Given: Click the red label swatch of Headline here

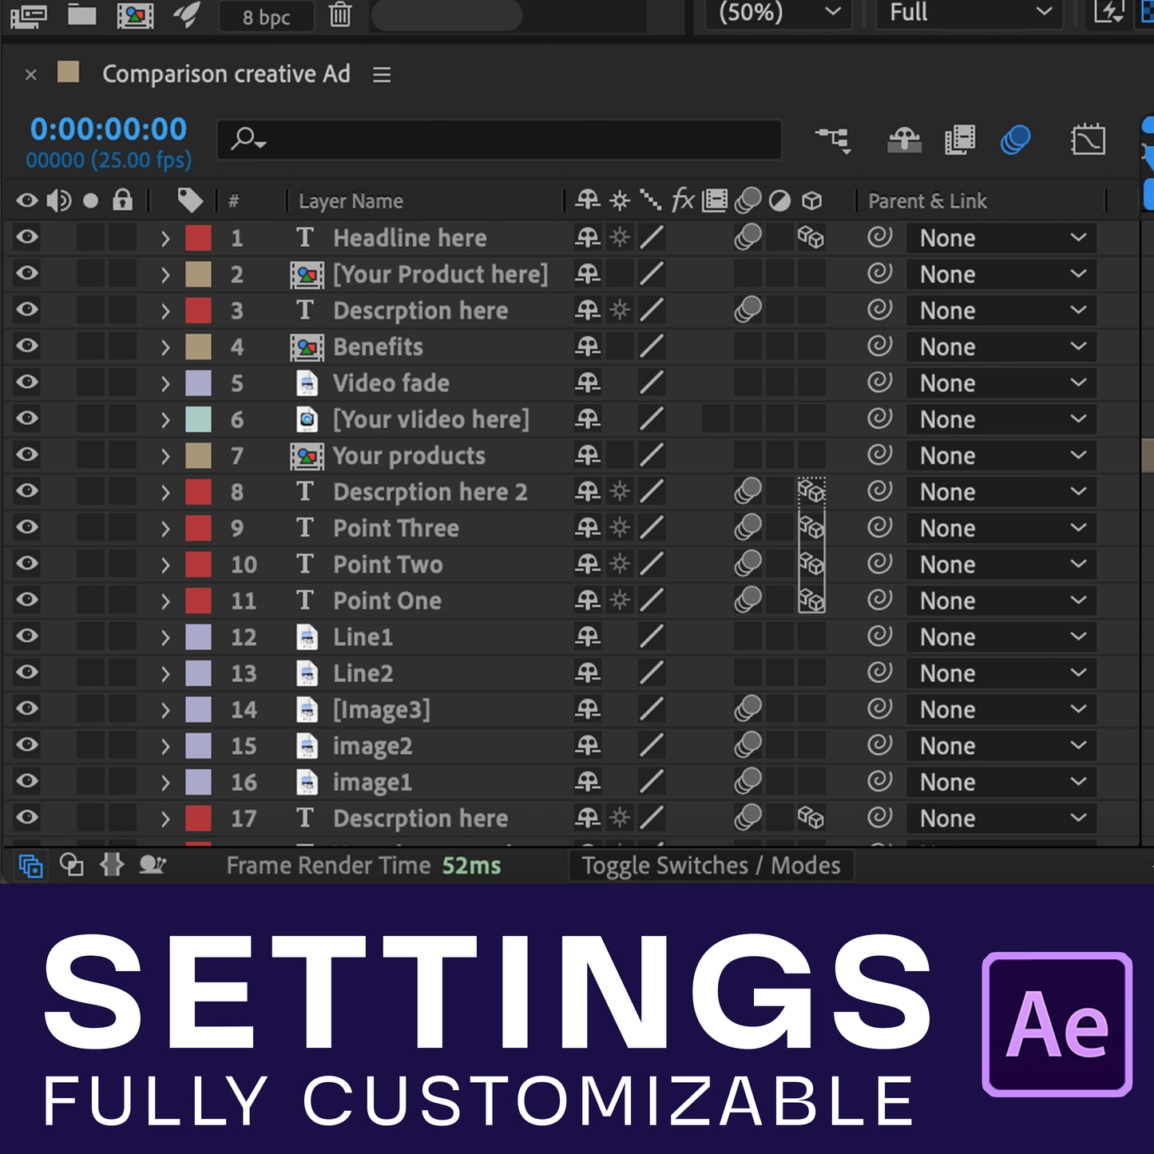Looking at the screenshot, I should coord(198,238).
